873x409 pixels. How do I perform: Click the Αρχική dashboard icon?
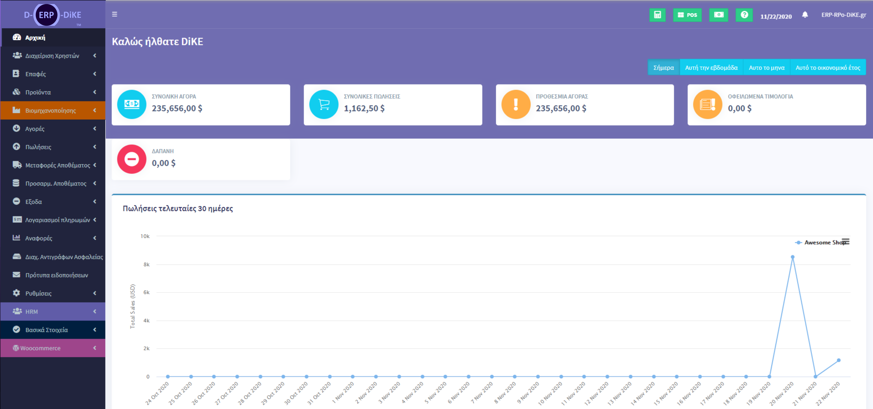point(17,37)
